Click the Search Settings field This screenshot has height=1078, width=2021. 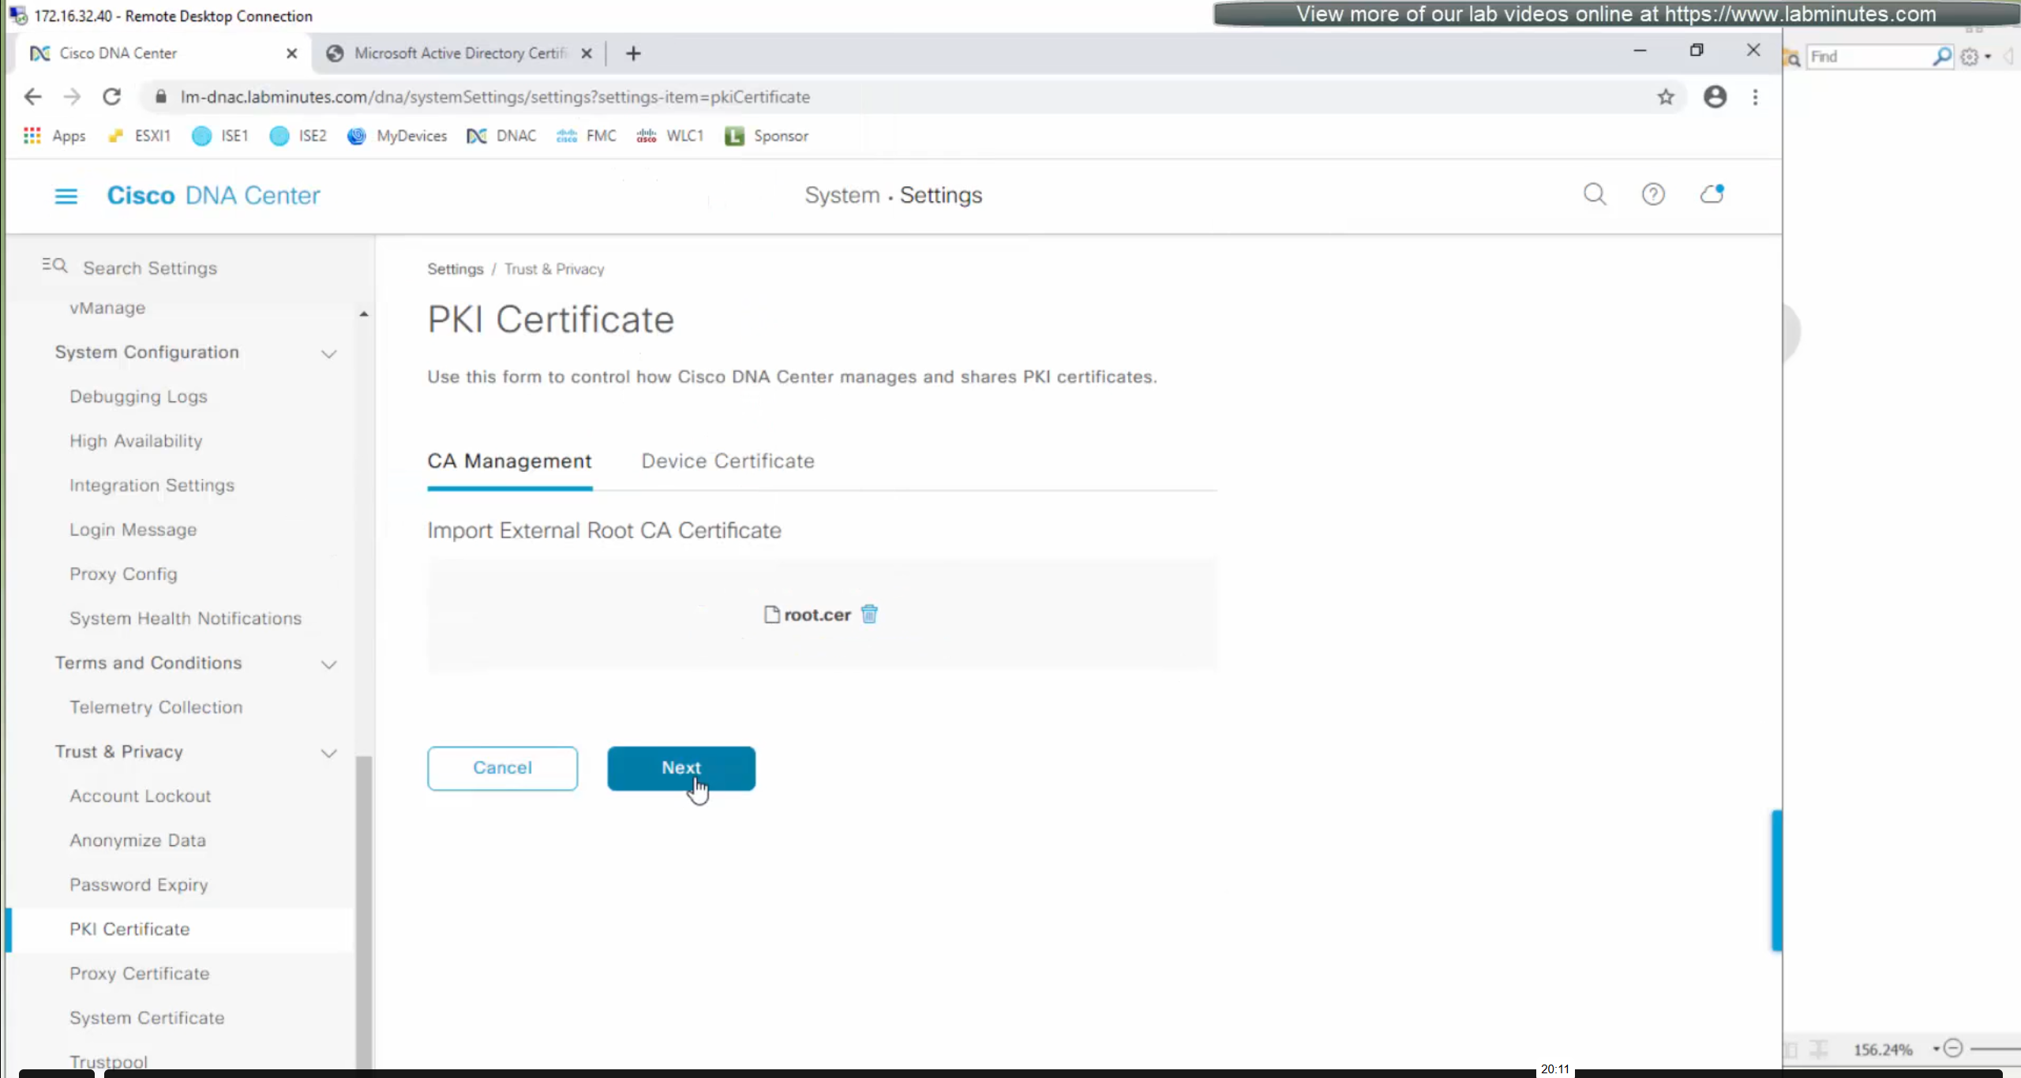[150, 268]
